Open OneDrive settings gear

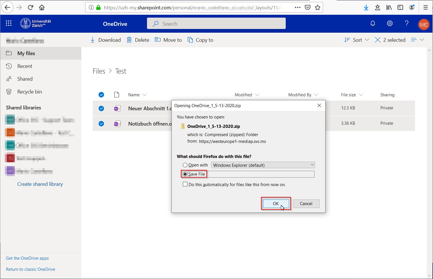click(x=390, y=23)
